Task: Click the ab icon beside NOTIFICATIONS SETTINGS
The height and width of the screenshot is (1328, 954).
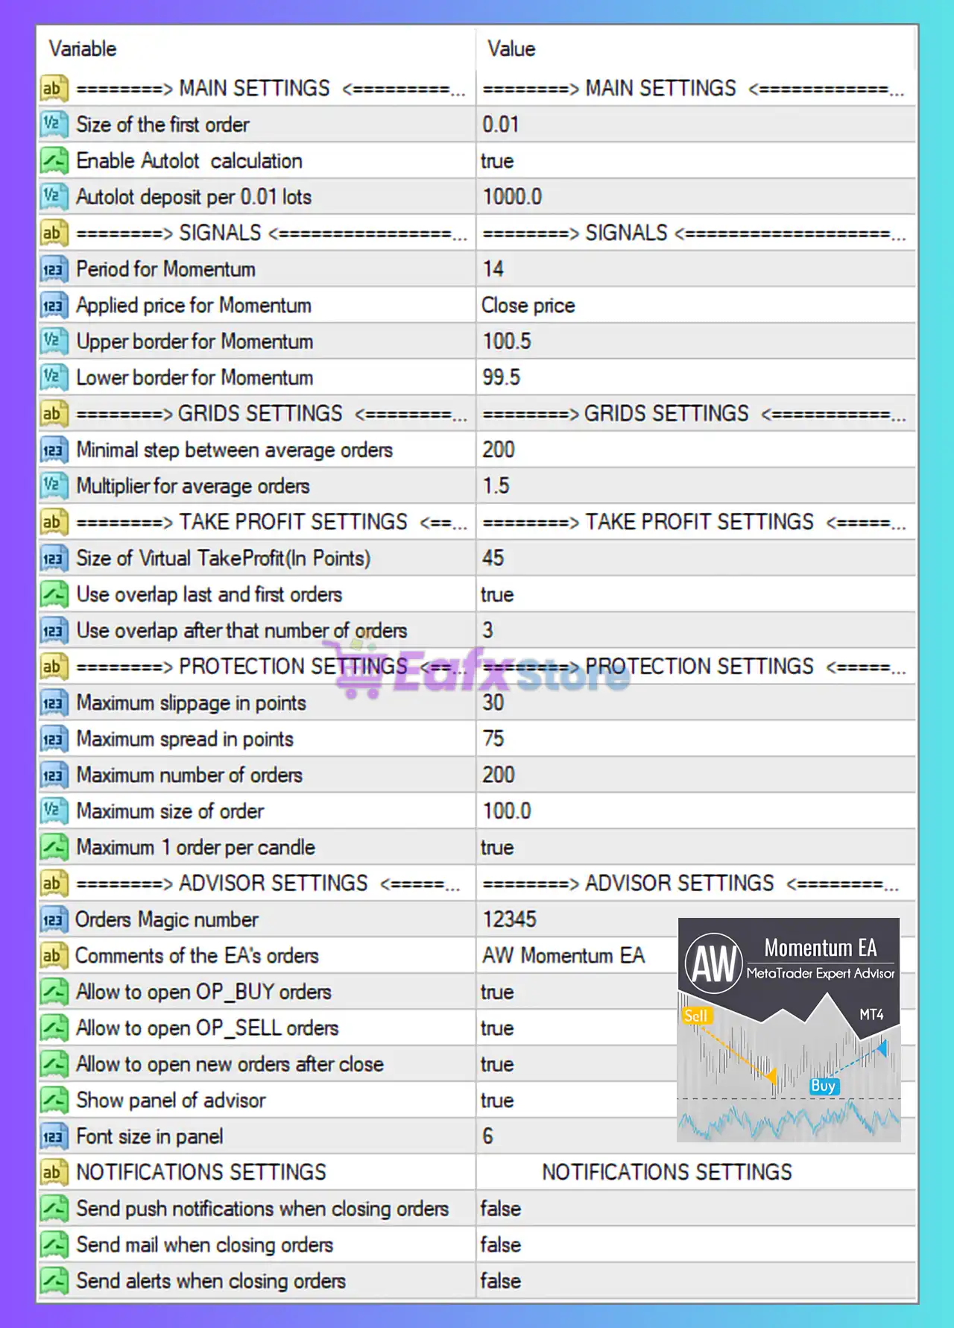Action: click(x=54, y=1173)
